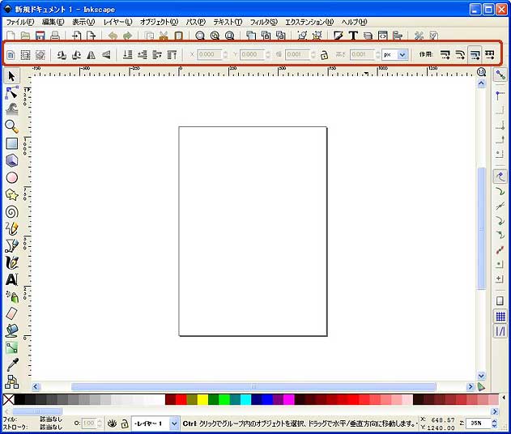The width and height of the screenshot is (511, 434).
Task: Select the Node edit tool
Action: [x=11, y=93]
